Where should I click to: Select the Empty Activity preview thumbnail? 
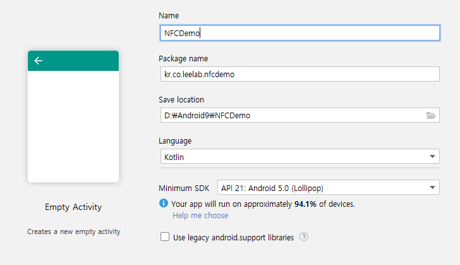click(73, 126)
